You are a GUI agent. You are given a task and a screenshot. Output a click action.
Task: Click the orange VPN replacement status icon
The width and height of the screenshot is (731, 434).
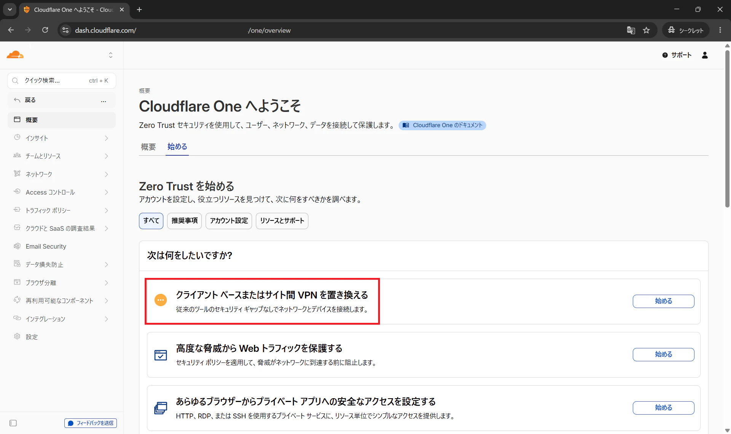tap(161, 300)
